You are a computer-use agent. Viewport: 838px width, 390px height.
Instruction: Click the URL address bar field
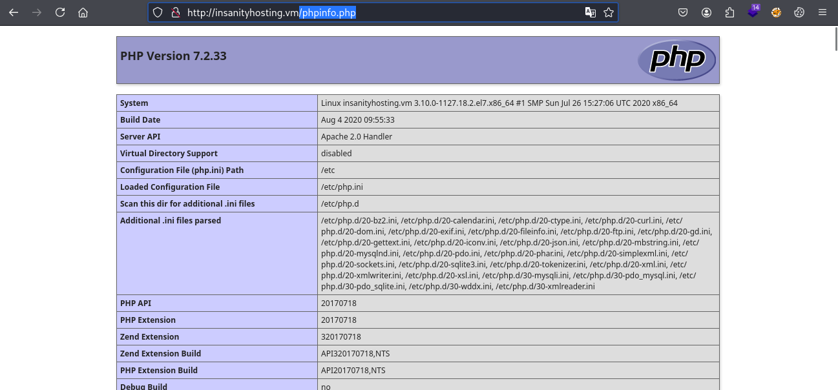(x=382, y=12)
